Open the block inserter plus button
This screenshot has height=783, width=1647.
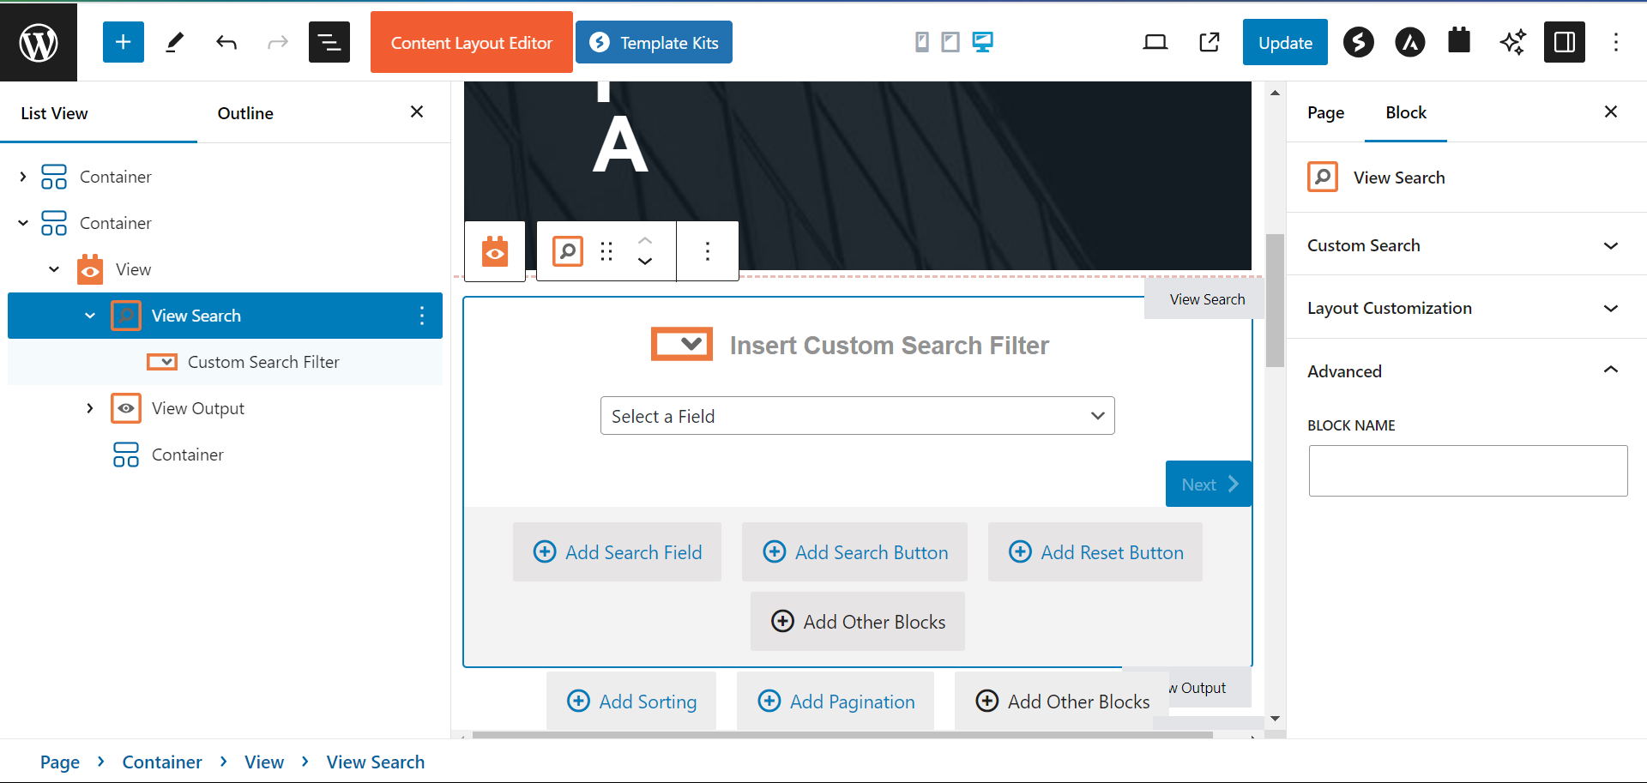click(123, 42)
